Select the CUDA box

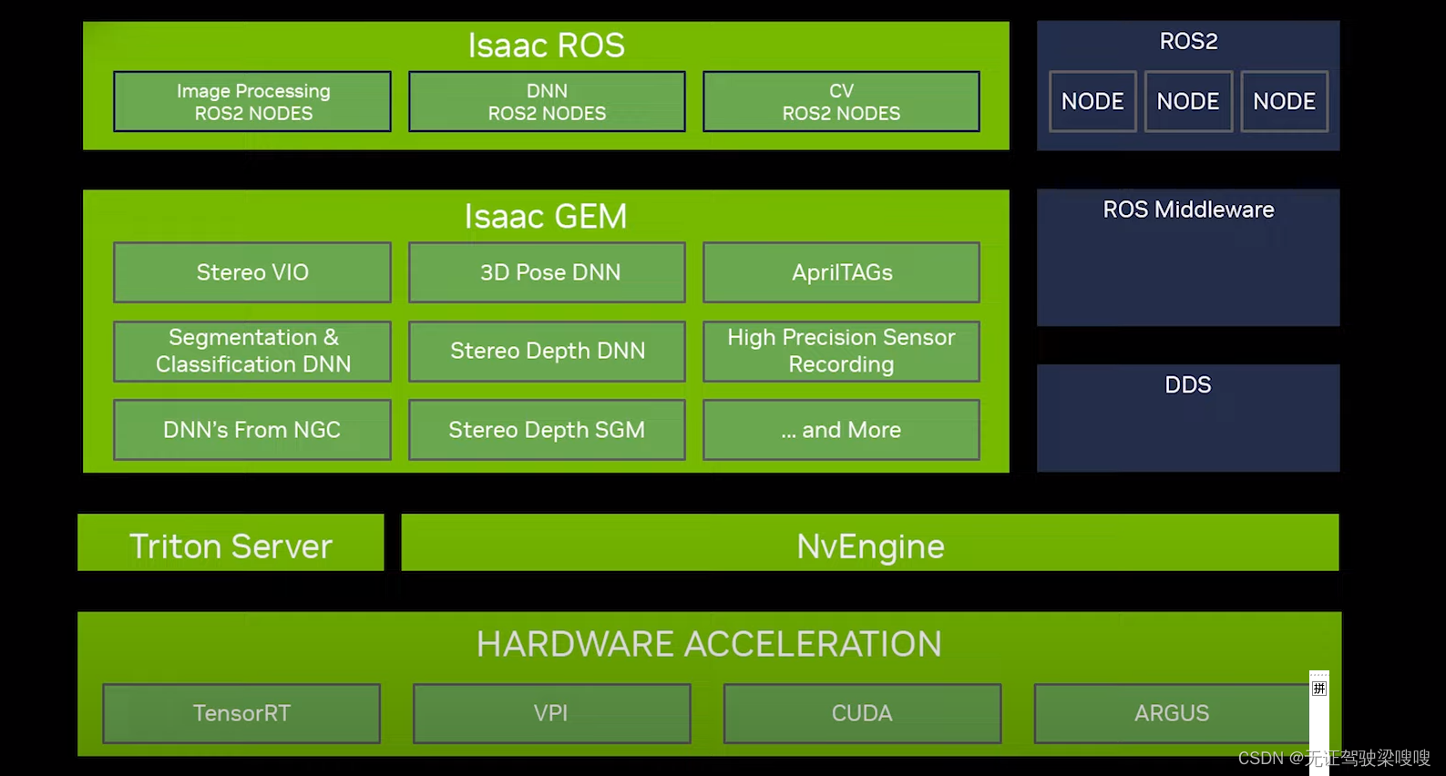click(862, 713)
